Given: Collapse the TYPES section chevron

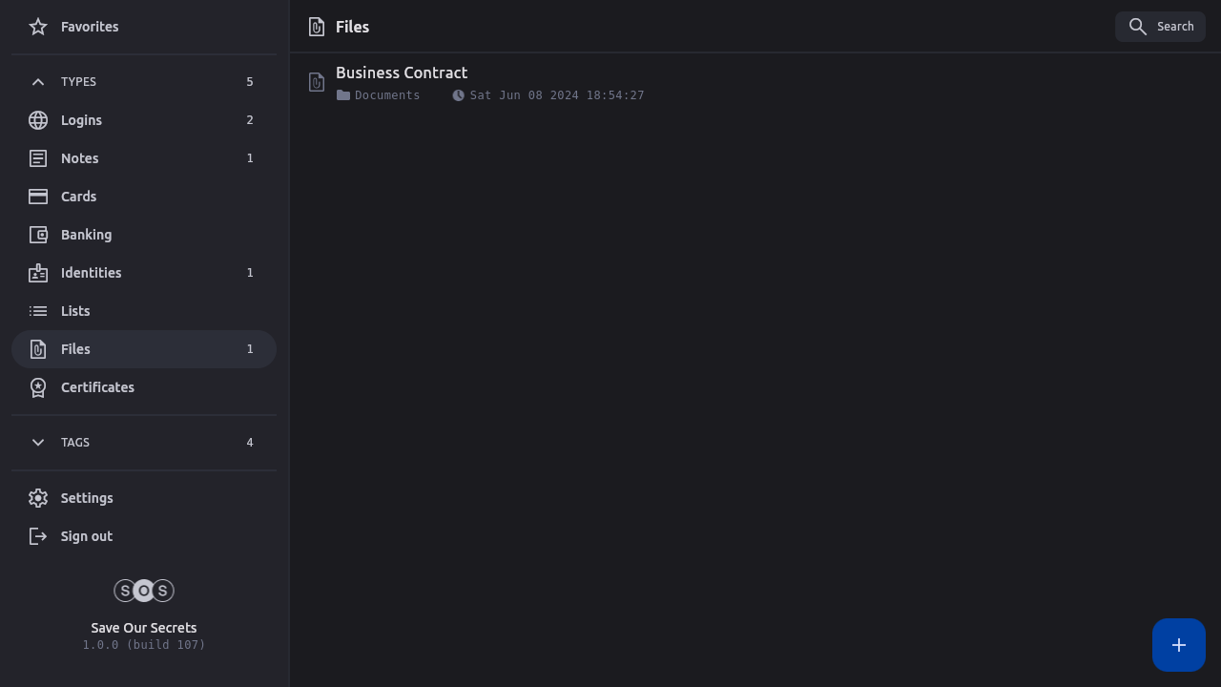Looking at the screenshot, I should 38,82.
